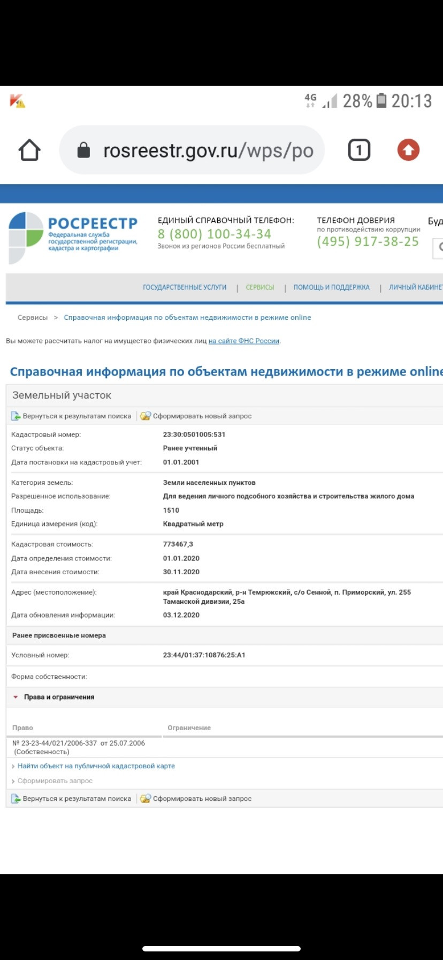Tap the clock showing 20:13
Image resolution: width=443 pixels, height=960 pixels.
(411, 101)
